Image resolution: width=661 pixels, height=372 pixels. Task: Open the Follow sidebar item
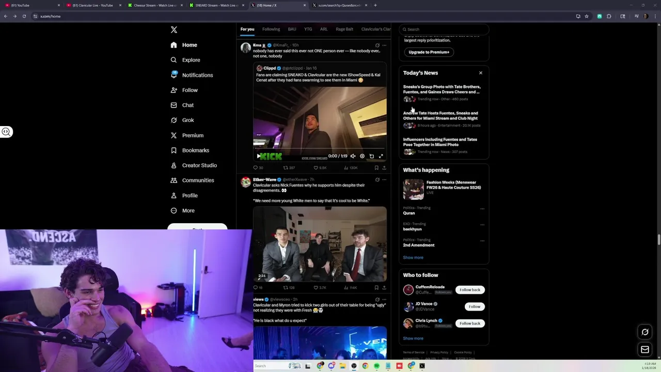pyautogui.click(x=184, y=90)
